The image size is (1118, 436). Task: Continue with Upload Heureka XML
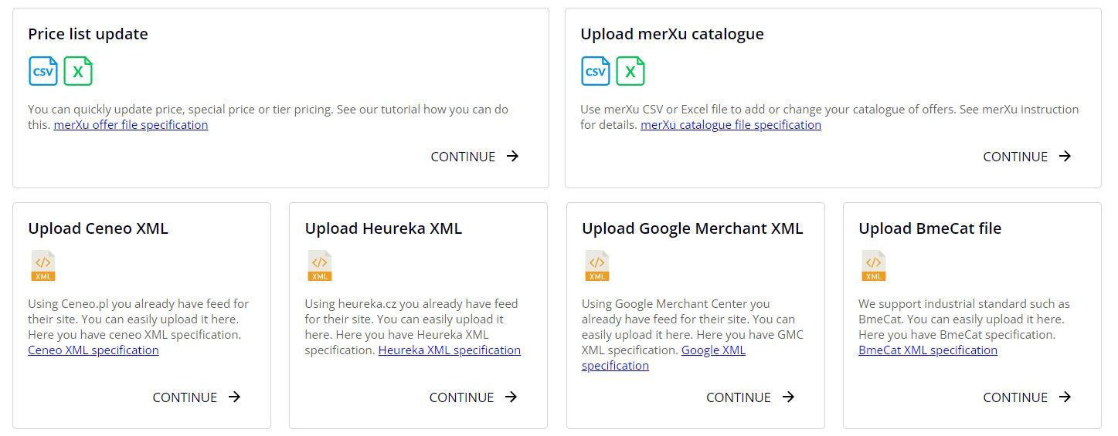(474, 397)
